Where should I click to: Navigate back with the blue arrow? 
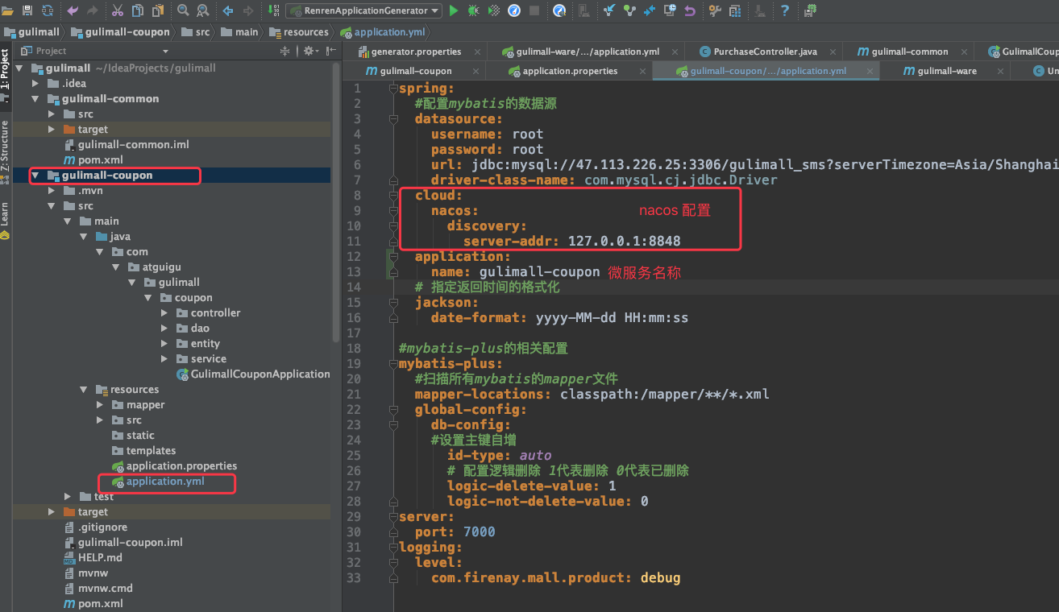[227, 10]
